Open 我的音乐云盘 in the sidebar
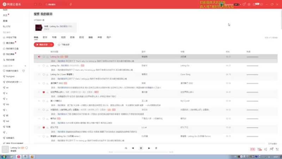This screenshot has width=282, height=159. (11, 49)
